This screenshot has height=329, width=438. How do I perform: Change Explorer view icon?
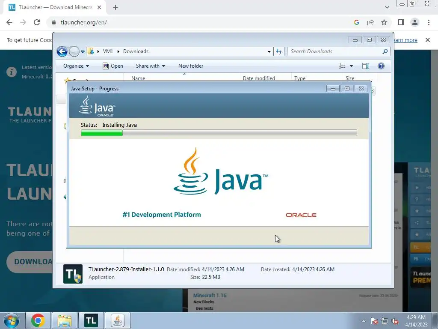342,66
